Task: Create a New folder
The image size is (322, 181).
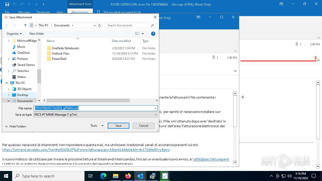Action: pos(37,34)
